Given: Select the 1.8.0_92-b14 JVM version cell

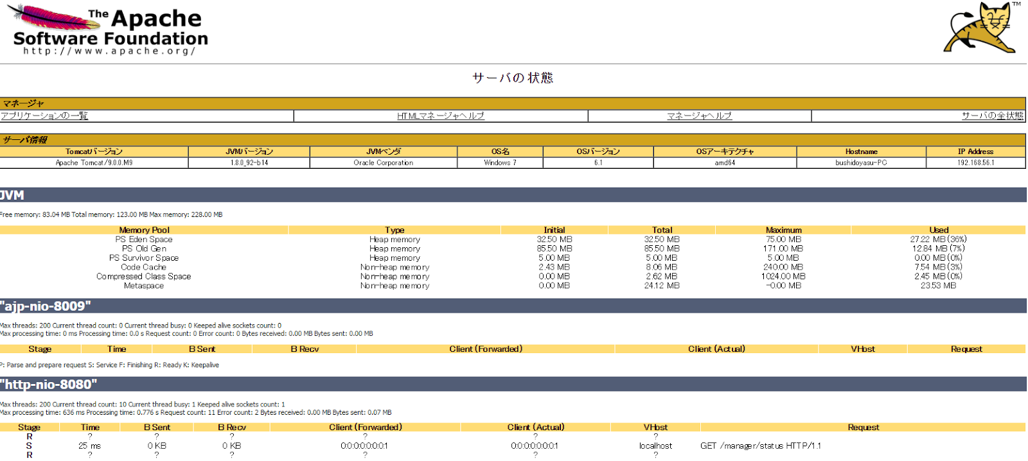Looking at the screenshot, I should [249, 163].
